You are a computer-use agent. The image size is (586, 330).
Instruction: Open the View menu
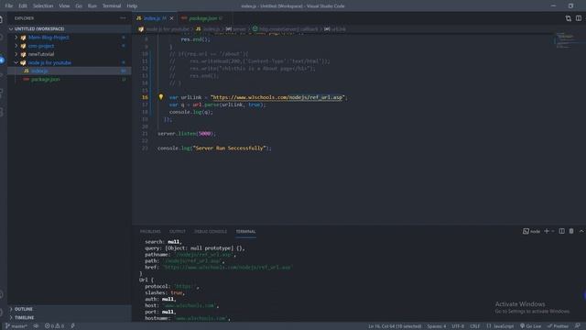coord(64,6)
